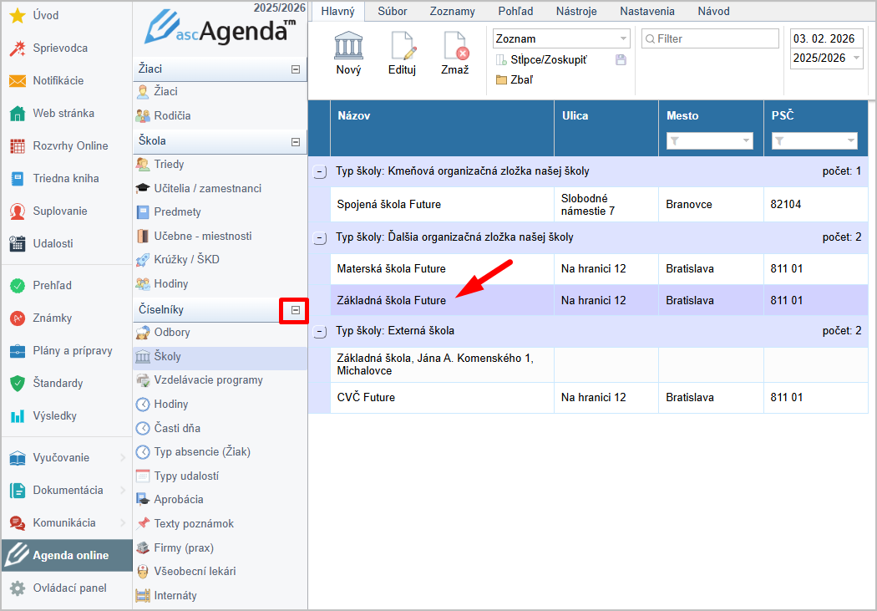Click Stĺpce/Zoskupiť button
The height and width of the screenshot is (611, 877).
(x=548, y=60)
